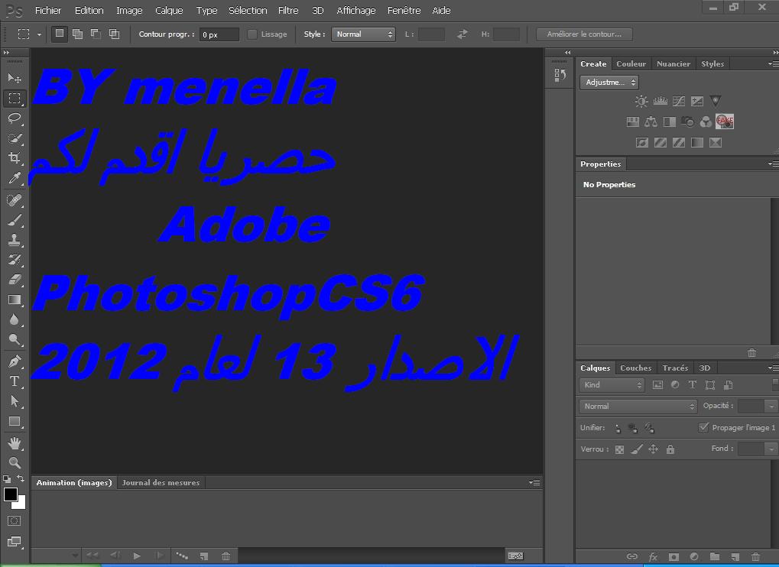This screenshot has width=779, height=567.
Task: Open the tool preset picker arrow
Action: click(39, 34)
